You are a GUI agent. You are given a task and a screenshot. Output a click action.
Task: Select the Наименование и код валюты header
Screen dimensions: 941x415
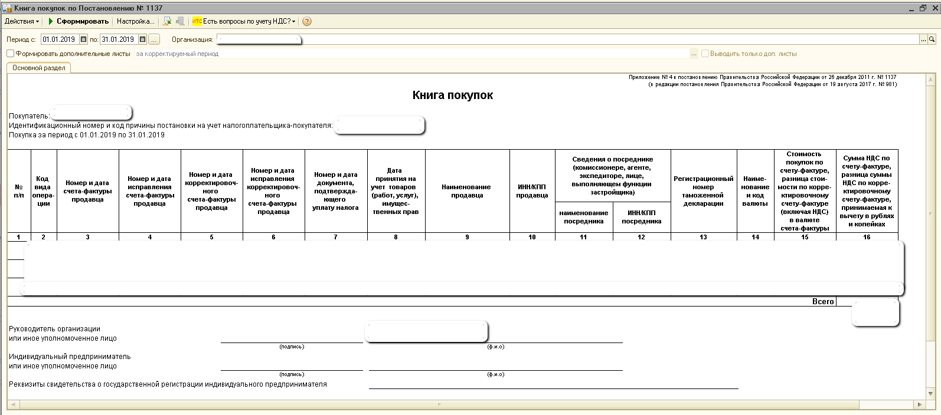[x=755, y=191]
